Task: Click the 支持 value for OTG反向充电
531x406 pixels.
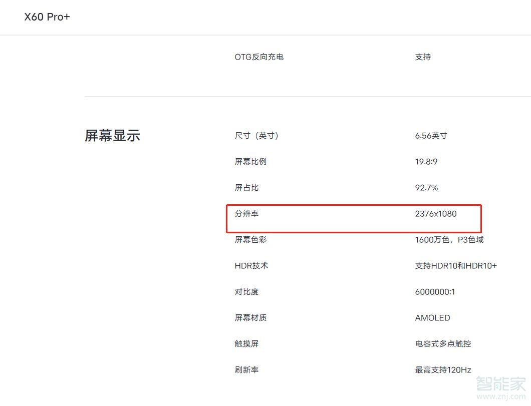Action: (x=423, y=57)
